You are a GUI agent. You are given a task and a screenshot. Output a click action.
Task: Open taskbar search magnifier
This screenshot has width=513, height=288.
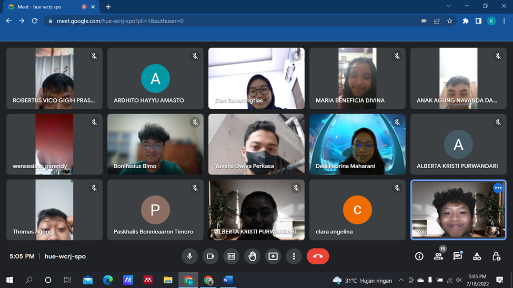click(29, 280)
